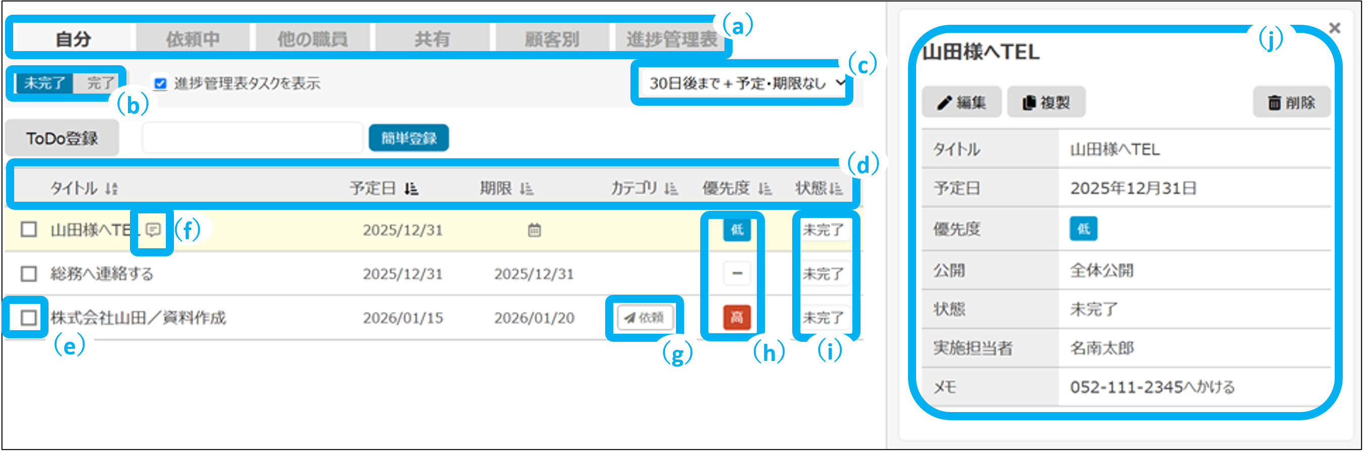
Task: Sort list by 状態 sort icon
Action: [x=836, y=189]
